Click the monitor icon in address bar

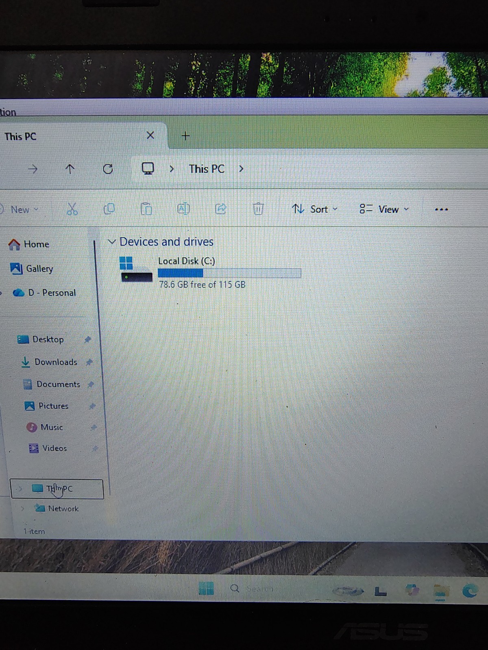[148, 168]
